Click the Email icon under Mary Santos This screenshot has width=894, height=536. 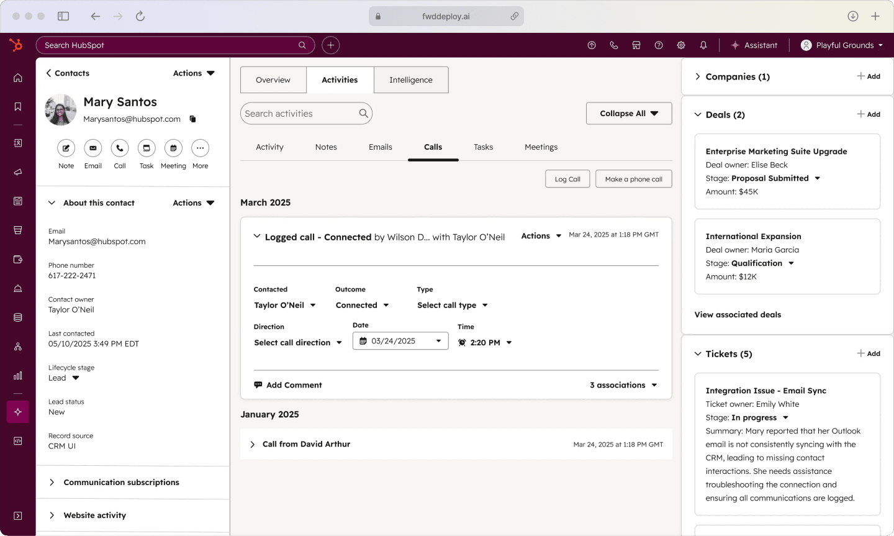pos(93,148)
